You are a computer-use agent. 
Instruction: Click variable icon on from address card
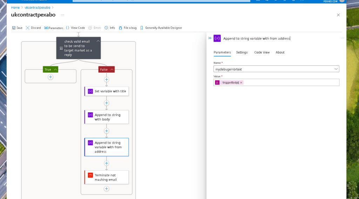point(90,143)
